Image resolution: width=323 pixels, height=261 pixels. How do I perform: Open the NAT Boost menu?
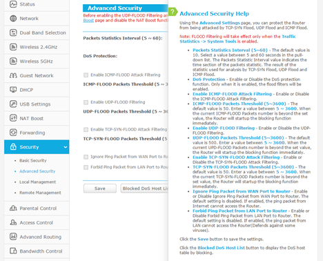click(x=37, y=118)
